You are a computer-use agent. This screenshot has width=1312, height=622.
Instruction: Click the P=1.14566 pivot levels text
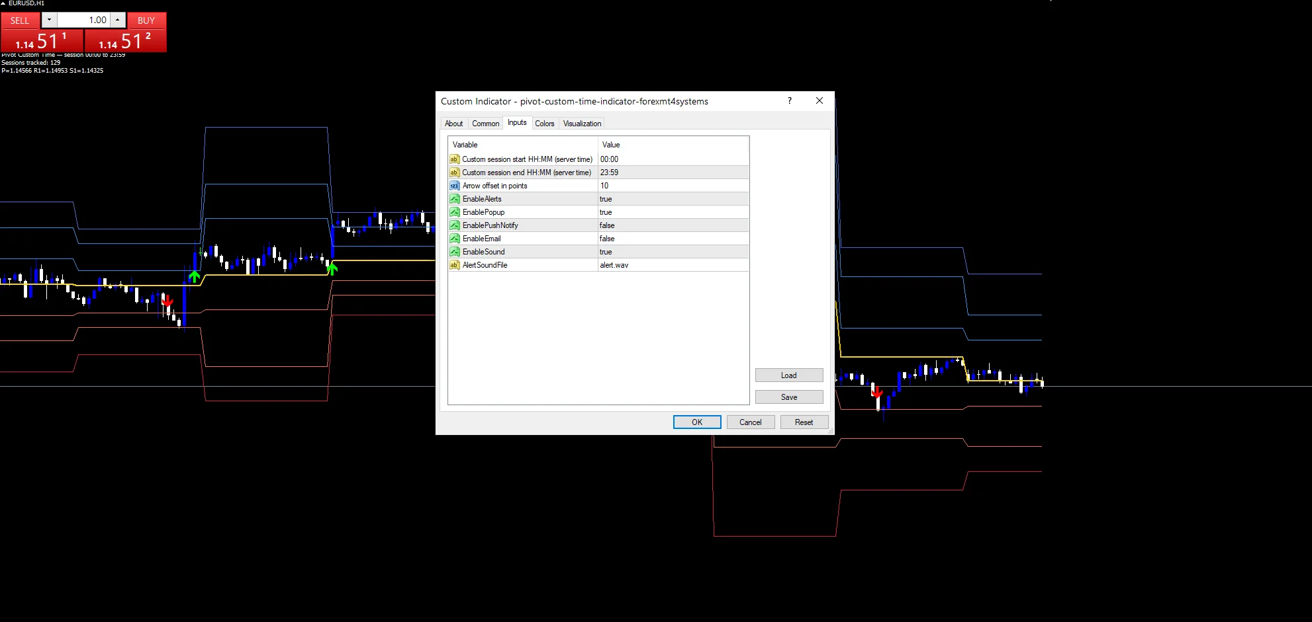pyautogui.click(x=52, y=71)
